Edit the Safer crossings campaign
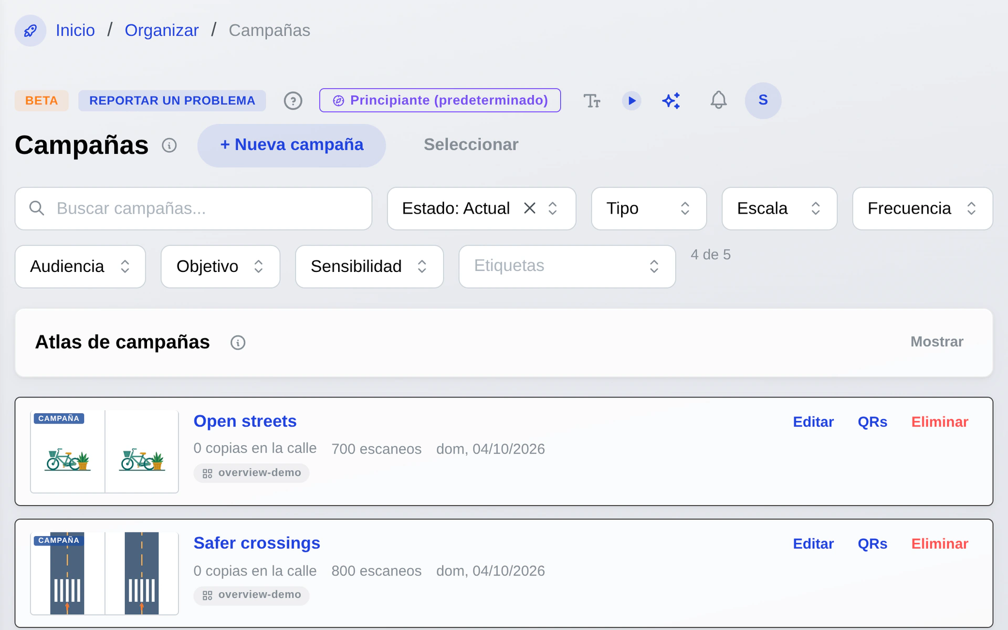Image resolution: width=1008 pixels, height=630 pixels. click(x=813, y=544)
